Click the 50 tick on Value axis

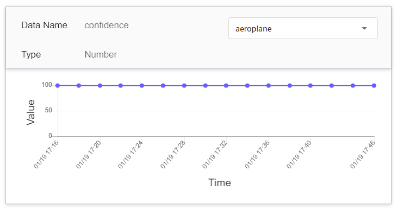tap(48, 110)
